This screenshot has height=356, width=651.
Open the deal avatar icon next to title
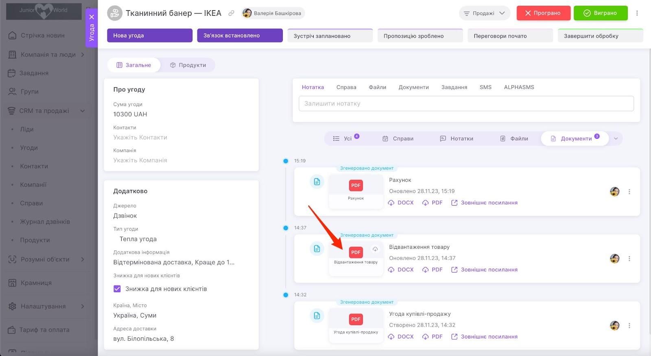(115, 13)
